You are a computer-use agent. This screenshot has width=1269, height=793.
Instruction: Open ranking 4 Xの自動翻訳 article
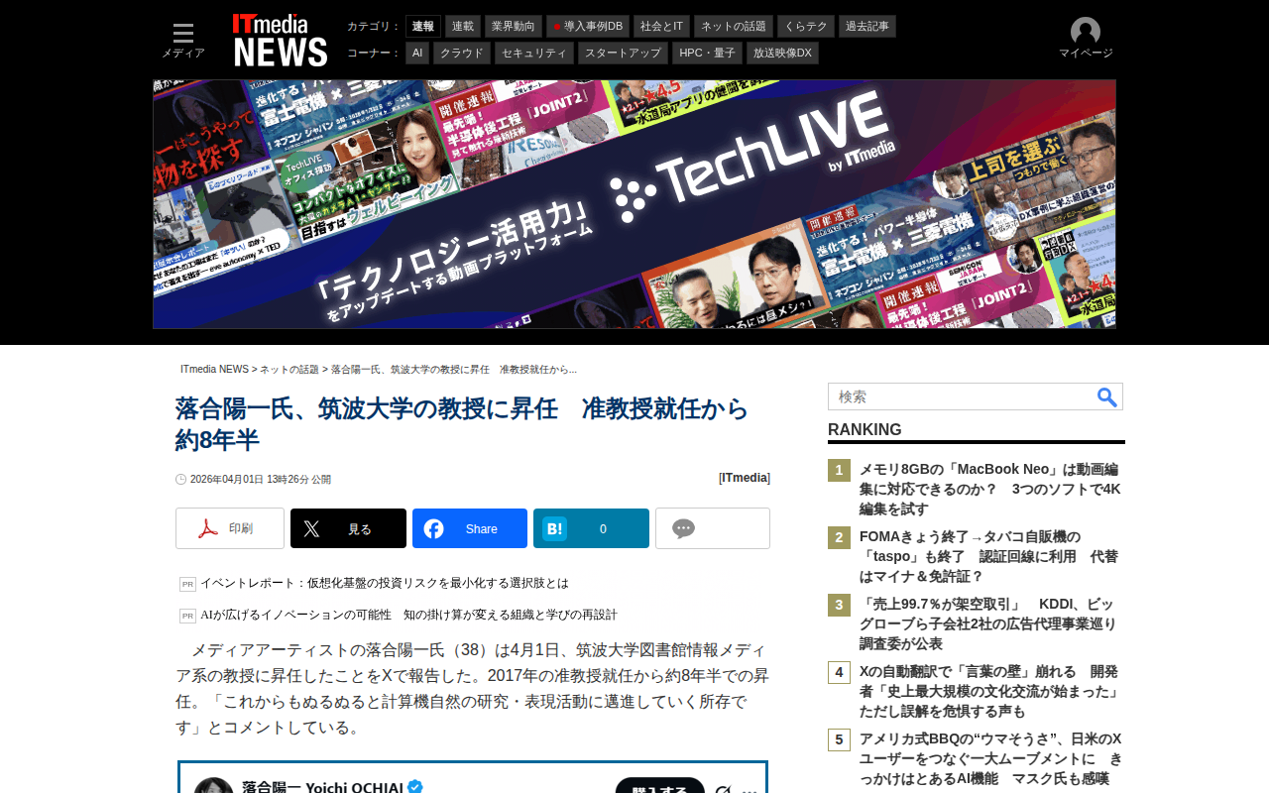tap(990, 691)
